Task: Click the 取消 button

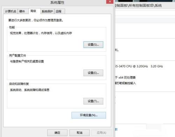Action: pyautogui.click(x=79, y=132)
